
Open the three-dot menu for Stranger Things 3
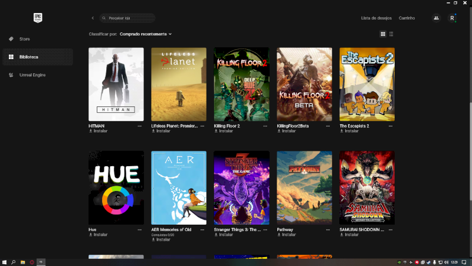pos(265,229)
